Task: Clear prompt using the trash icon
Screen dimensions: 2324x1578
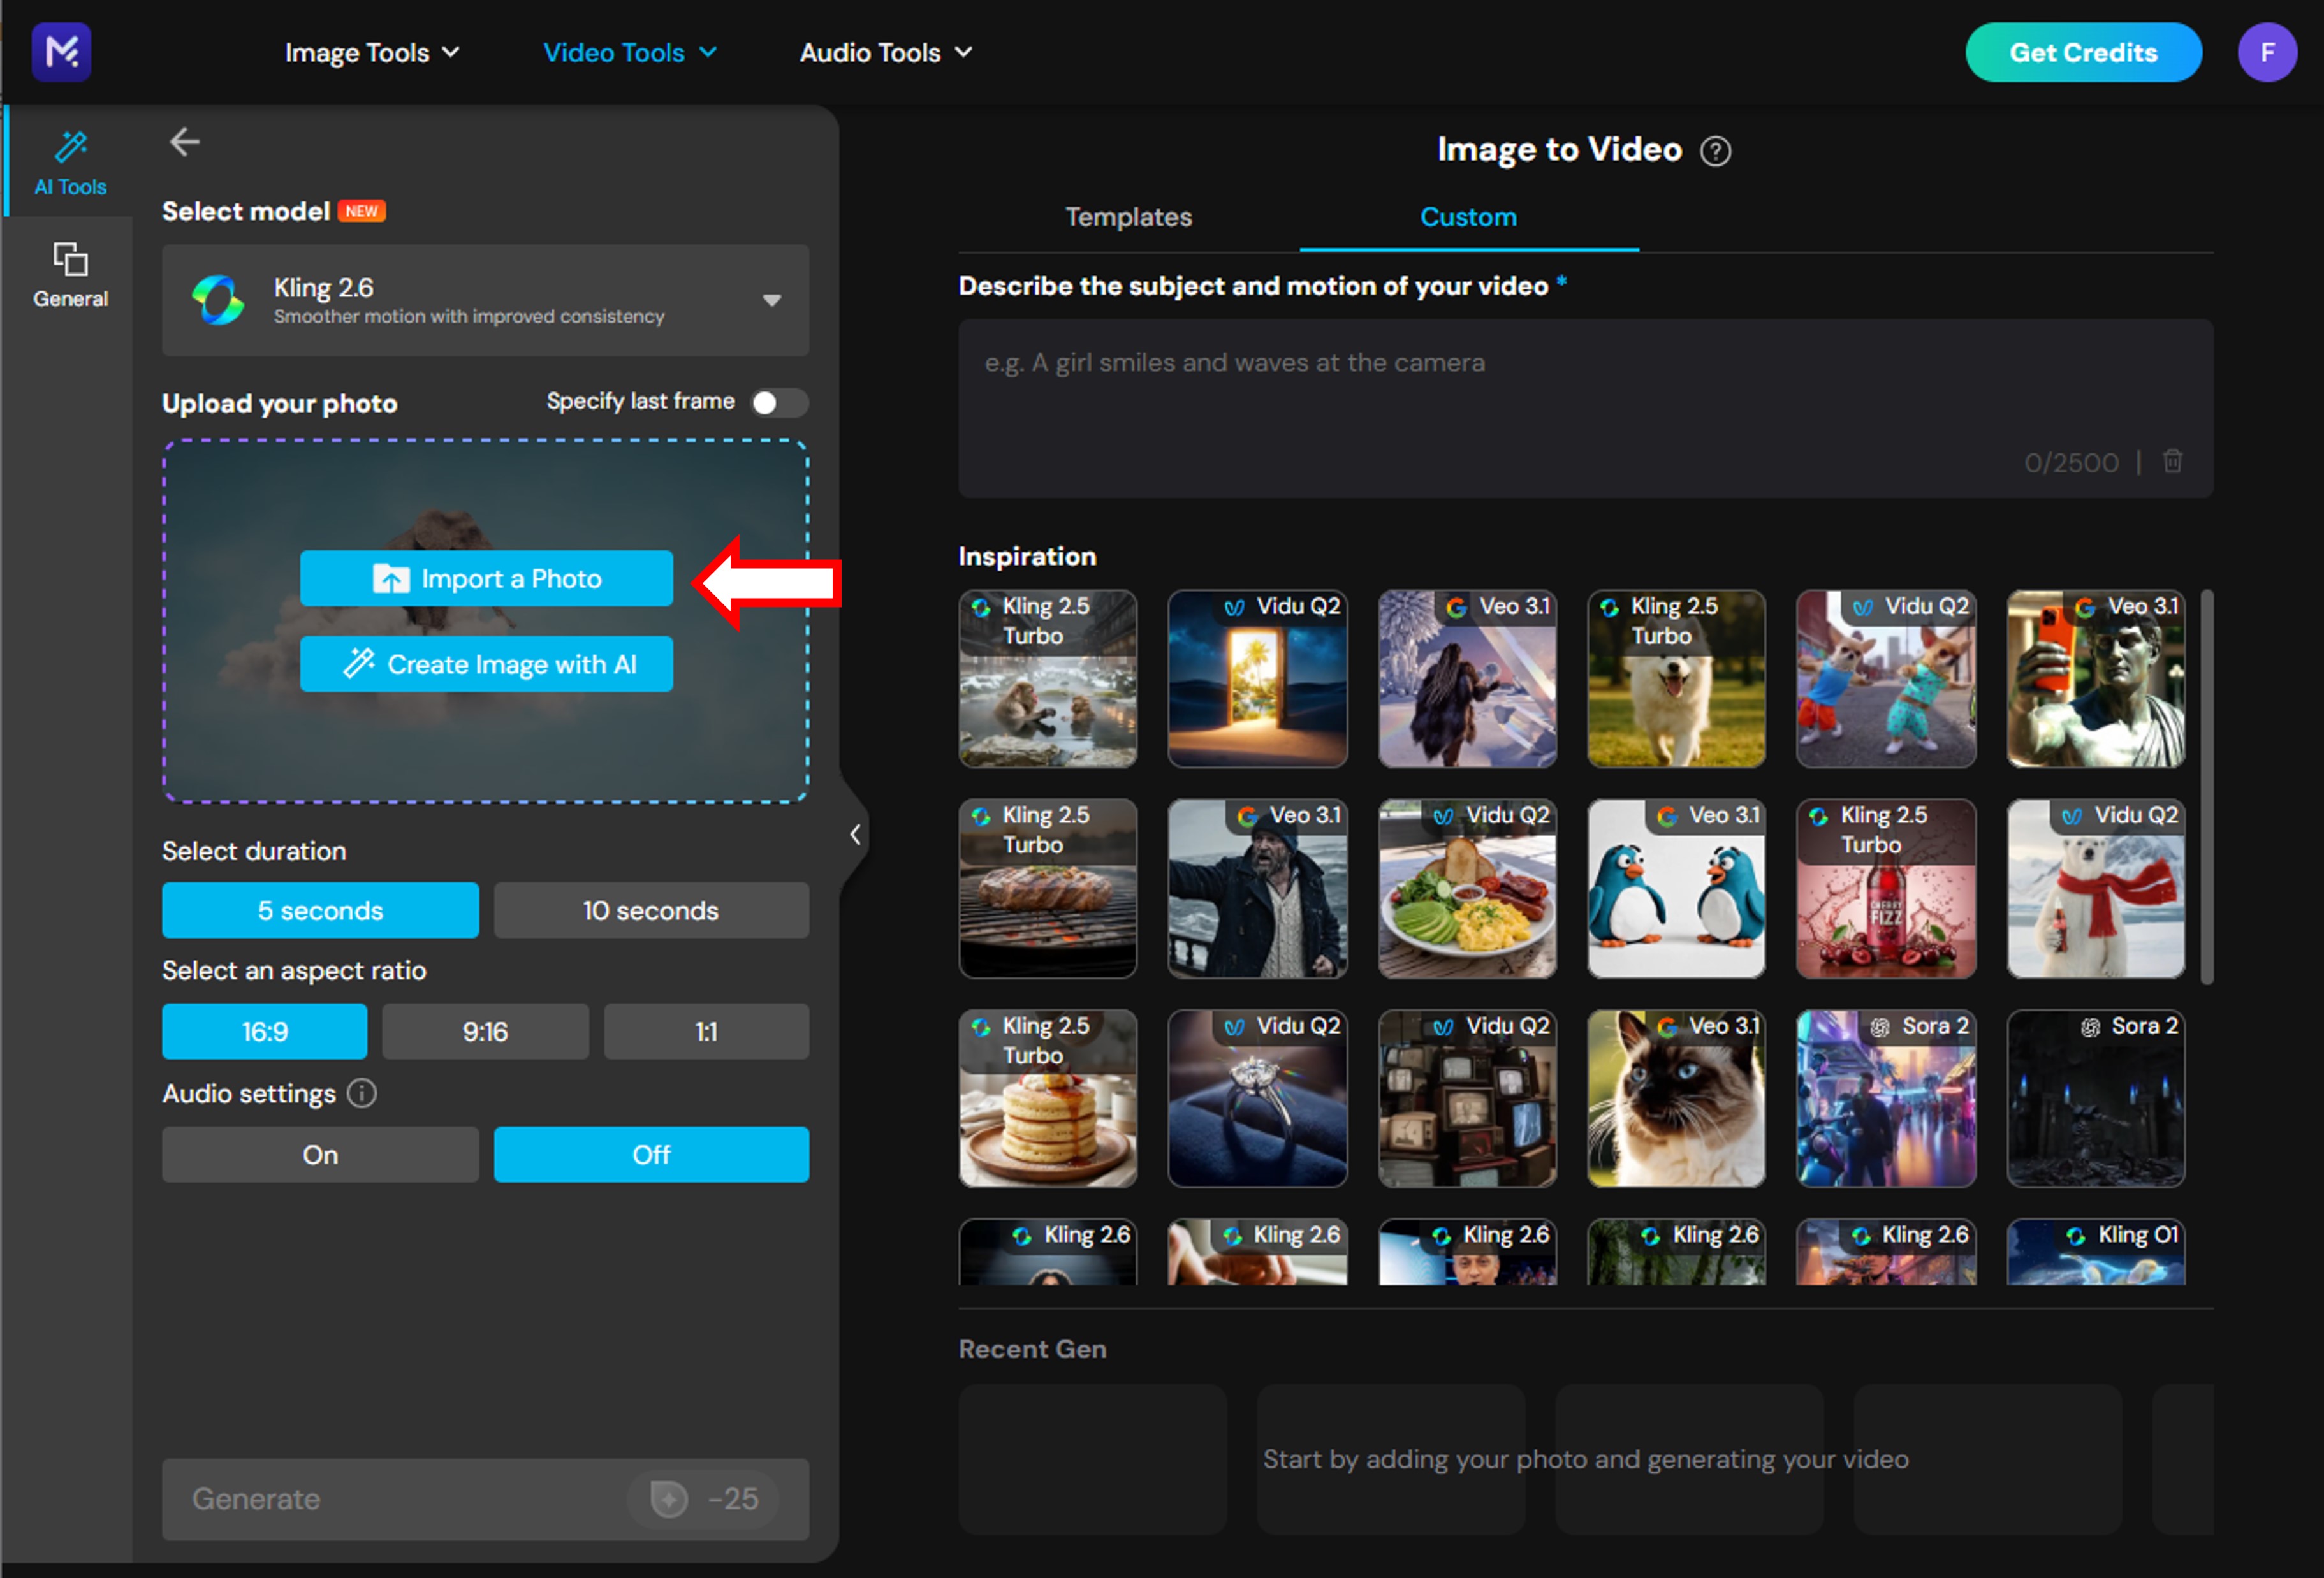Action: 2172,461
